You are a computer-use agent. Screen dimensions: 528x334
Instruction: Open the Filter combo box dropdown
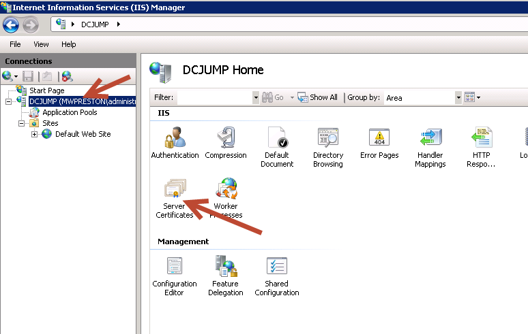(256, 98)
